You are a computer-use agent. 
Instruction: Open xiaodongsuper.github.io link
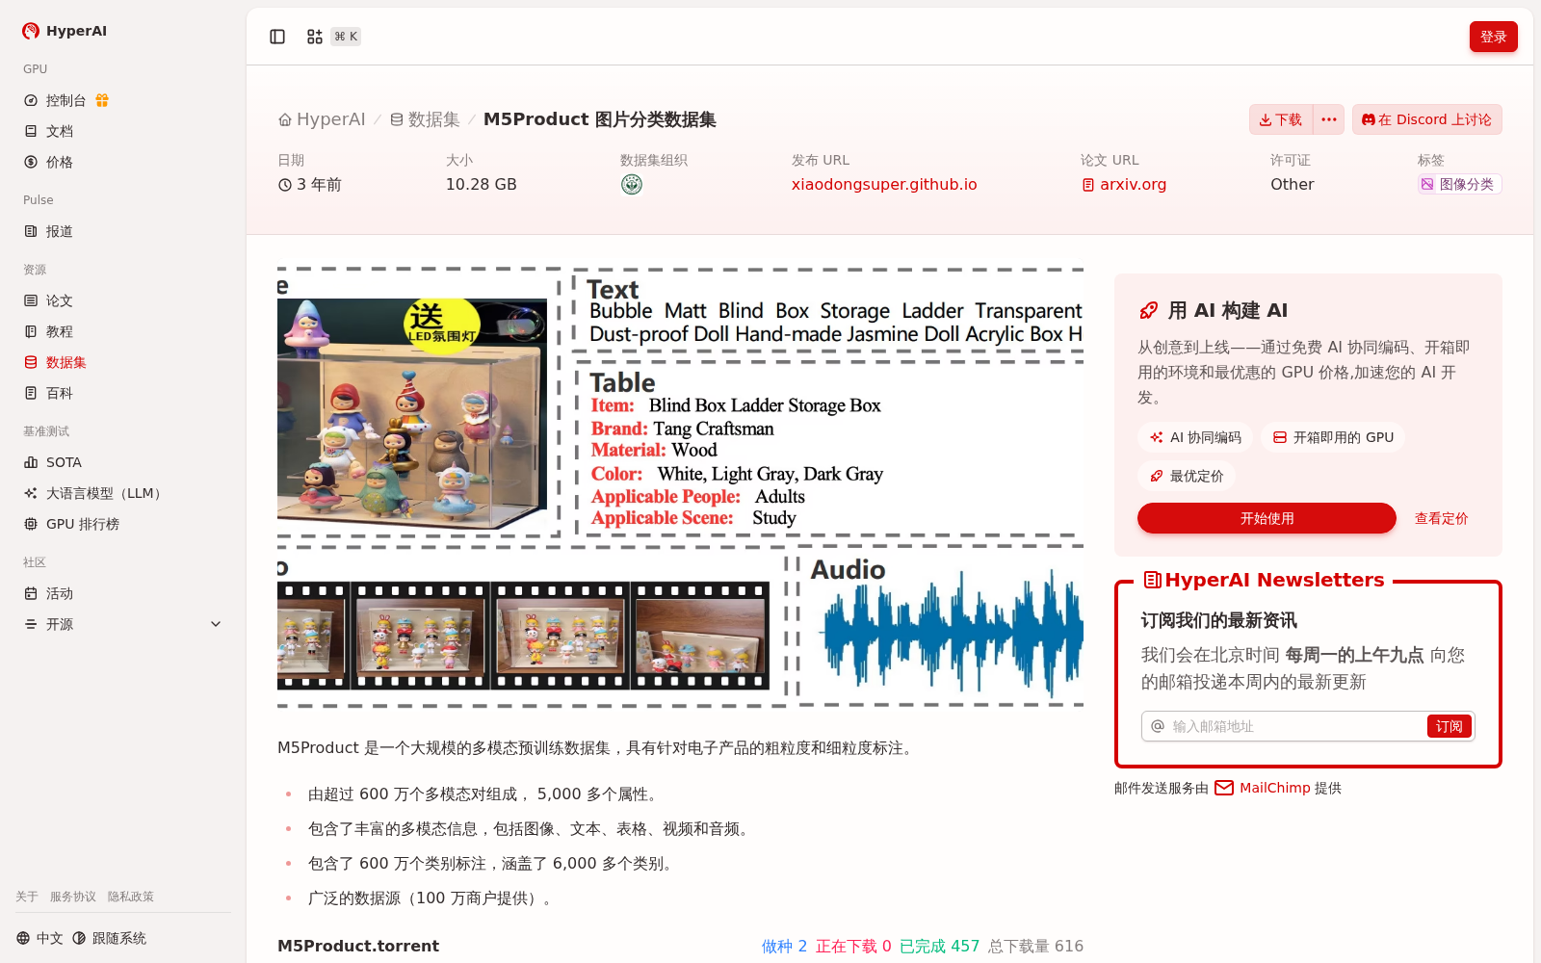click(x=884, y=184)
